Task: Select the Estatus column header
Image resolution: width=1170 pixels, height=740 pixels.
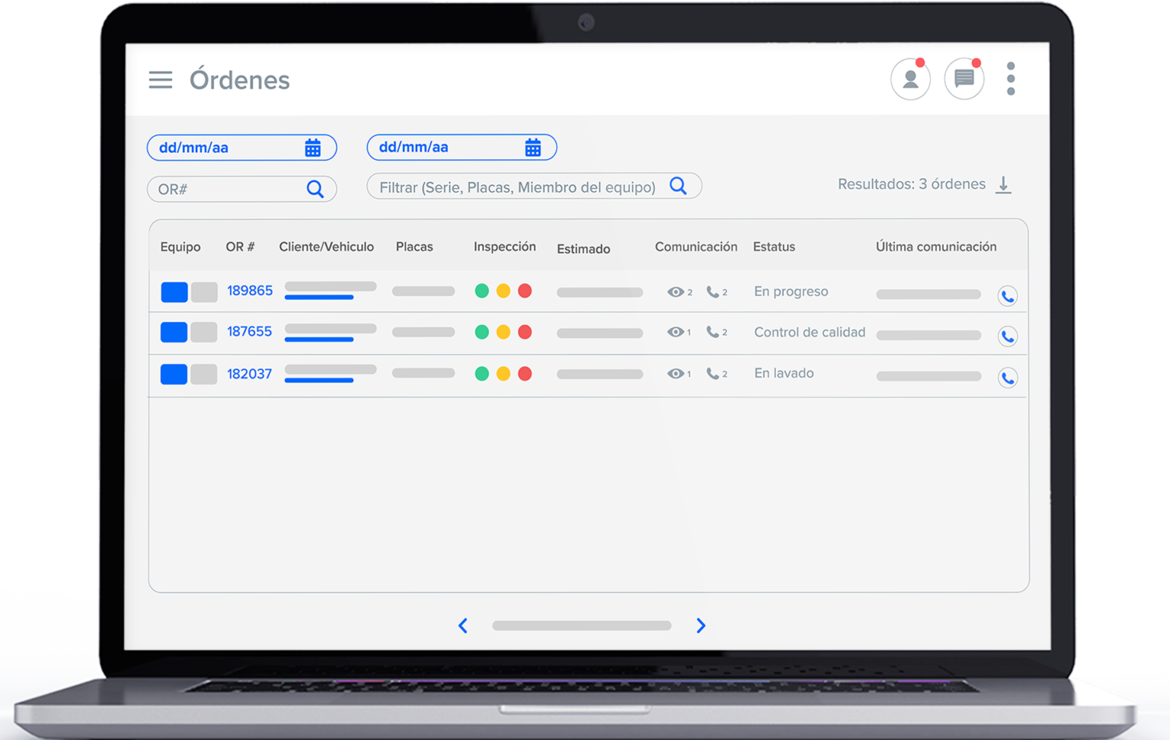Action: point(774,246)
